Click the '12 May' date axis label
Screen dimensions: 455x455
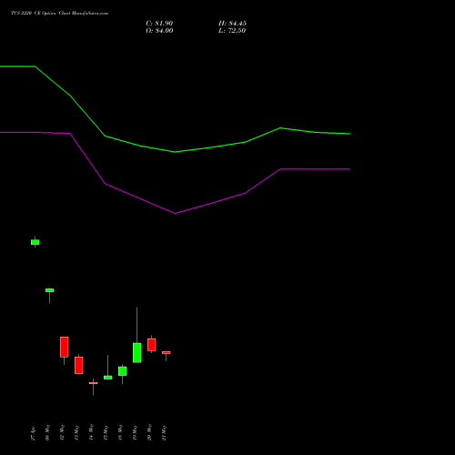(63, 433)
